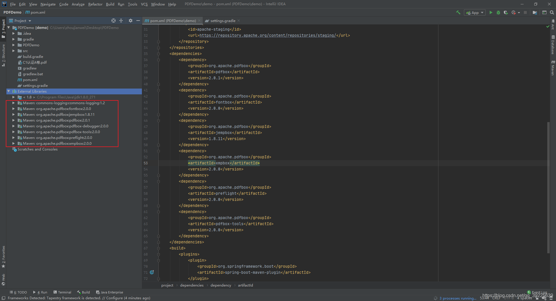Open the Refactor menu

click(x=95, y=4)
